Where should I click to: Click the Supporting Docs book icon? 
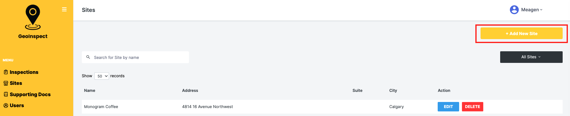(x=6, y=94)
